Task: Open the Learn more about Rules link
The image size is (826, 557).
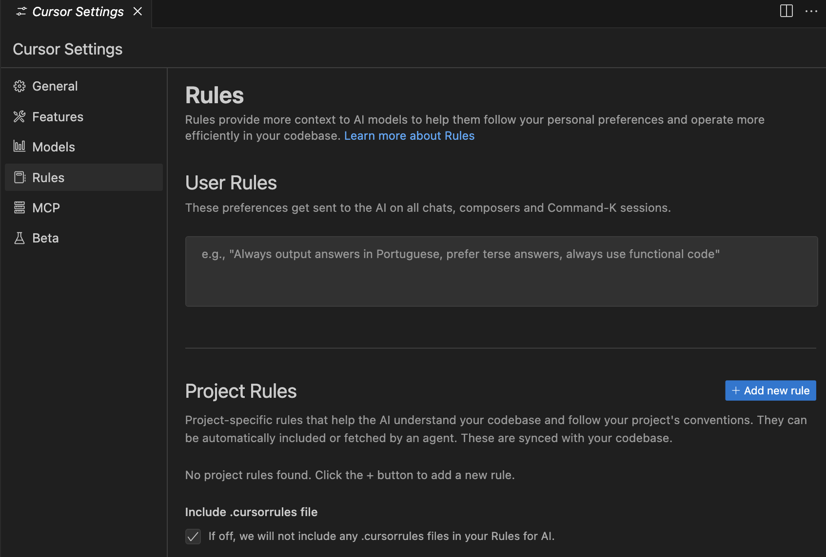Action: pos(409,136)
